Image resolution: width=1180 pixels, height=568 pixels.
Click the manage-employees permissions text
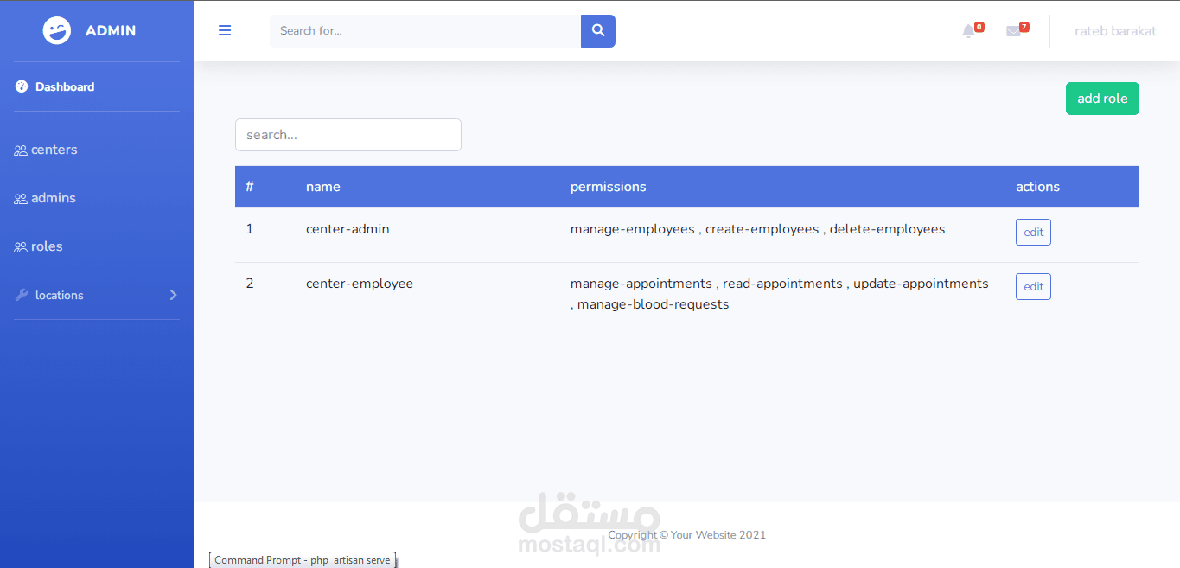(x=632, y=229)
